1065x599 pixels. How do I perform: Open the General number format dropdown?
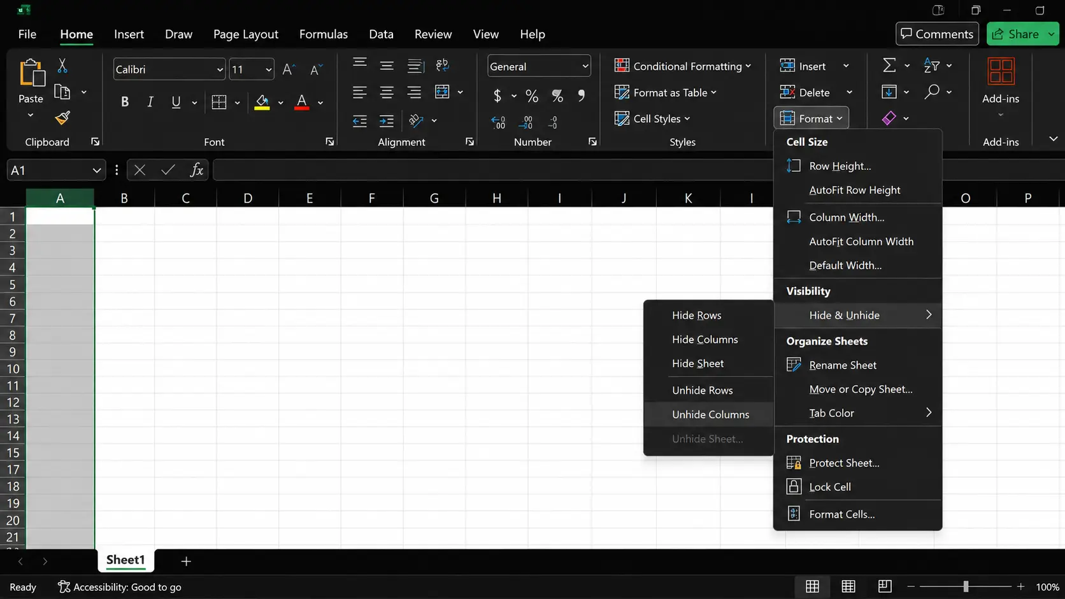pos(585,66)
